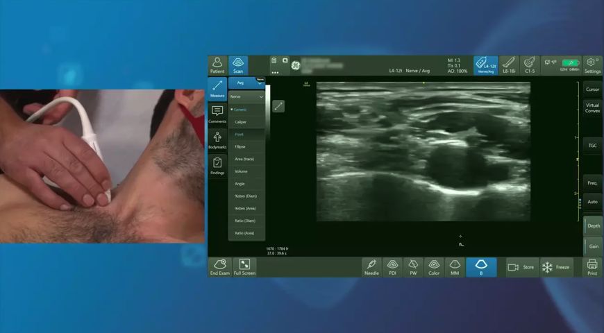
Task: Open the Patient information screen
Action: (217, 65)
